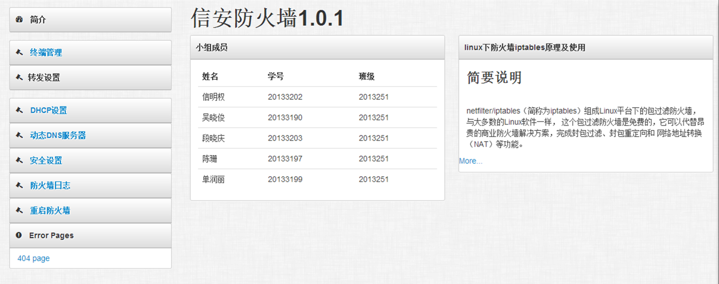This screenshot has height=284, width=719.
Task: Click the More... link under 简要说明
Action: [470, 161]
